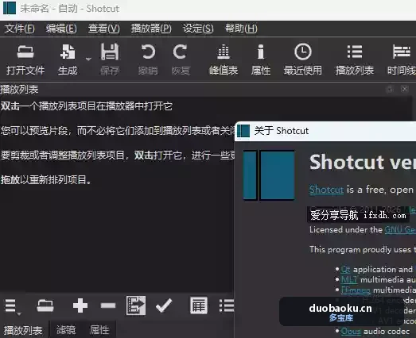Click the checkmark update playlist icon
Image resolution: width=416 pixels, height=338 pixels.
[164, 305]
